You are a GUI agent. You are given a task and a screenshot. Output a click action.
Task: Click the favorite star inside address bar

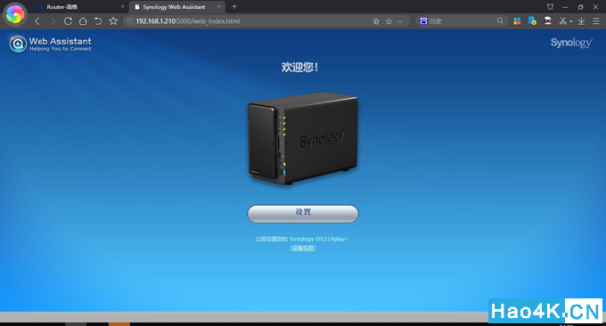pyautogui.click(x=389, y=21)
